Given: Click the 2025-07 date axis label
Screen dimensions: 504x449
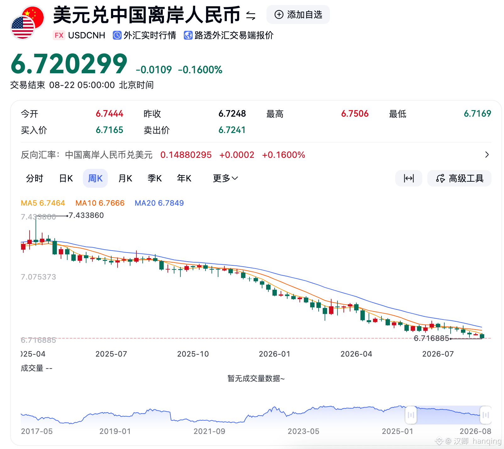Looking at the screenshot, I should coord(111,354).
